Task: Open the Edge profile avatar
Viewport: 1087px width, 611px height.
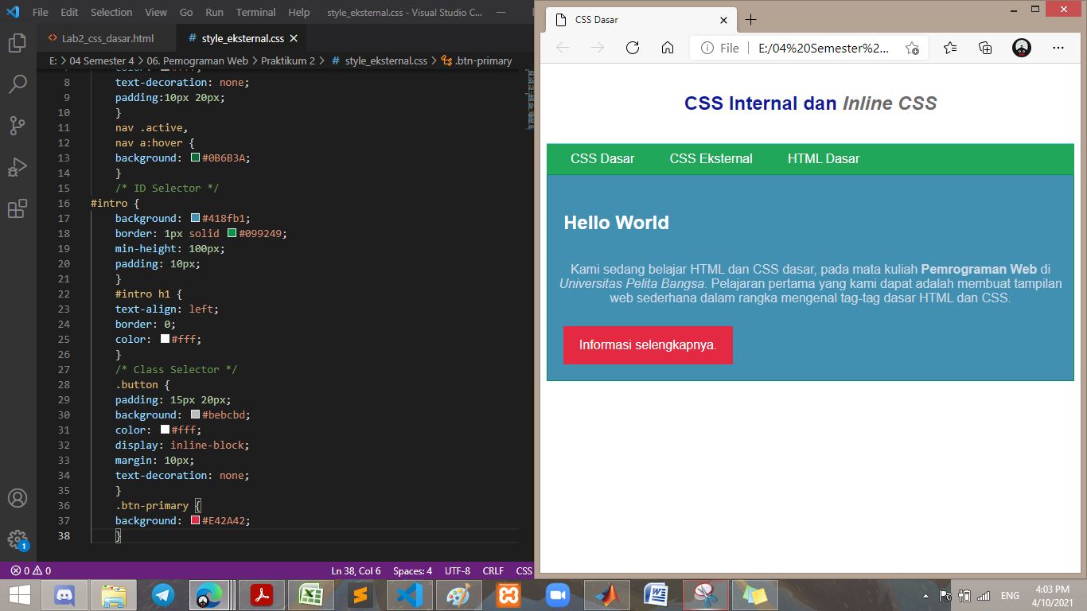Action: point(1022,48)
